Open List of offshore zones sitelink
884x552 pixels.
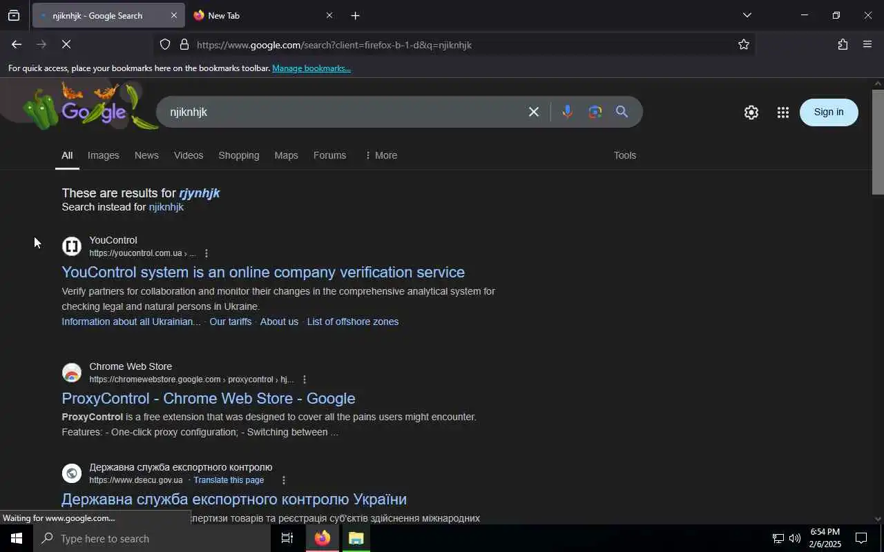tap(353, 322)
